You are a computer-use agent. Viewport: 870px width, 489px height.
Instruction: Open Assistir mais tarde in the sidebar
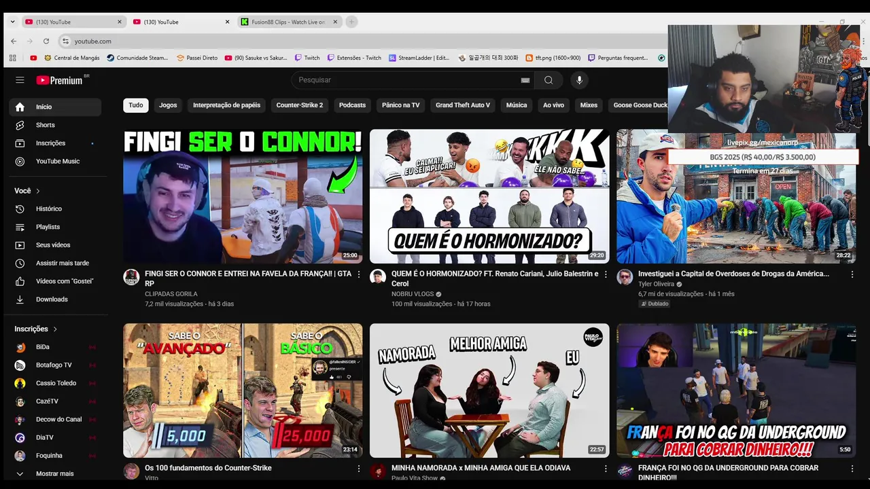pyautogui.click(x=55, y=263)
